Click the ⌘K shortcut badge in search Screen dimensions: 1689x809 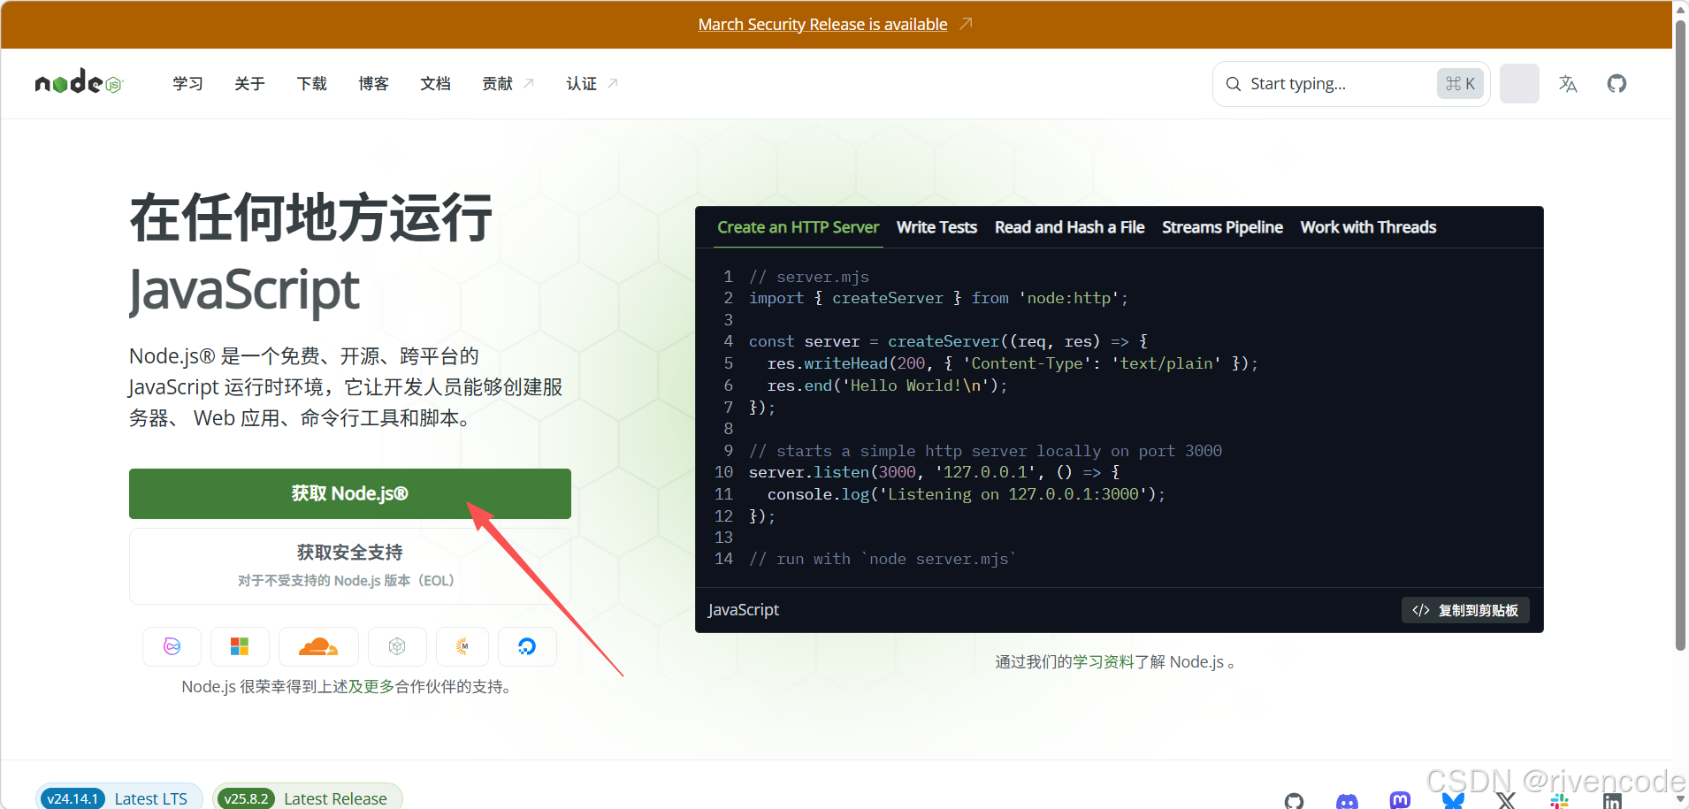click(1460, 84)
